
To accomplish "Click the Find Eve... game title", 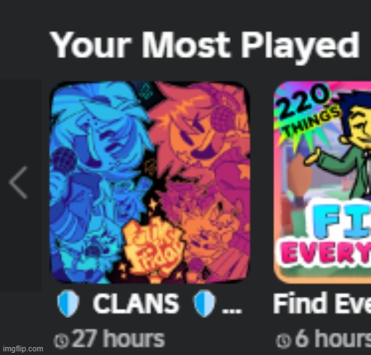I will [322, 303].
